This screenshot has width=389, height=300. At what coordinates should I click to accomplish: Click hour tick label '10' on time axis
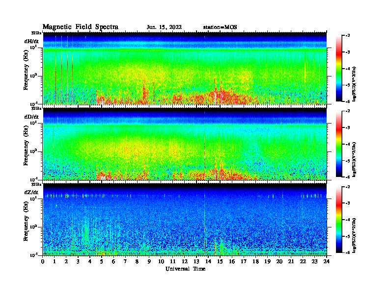(x=161, y=261)
